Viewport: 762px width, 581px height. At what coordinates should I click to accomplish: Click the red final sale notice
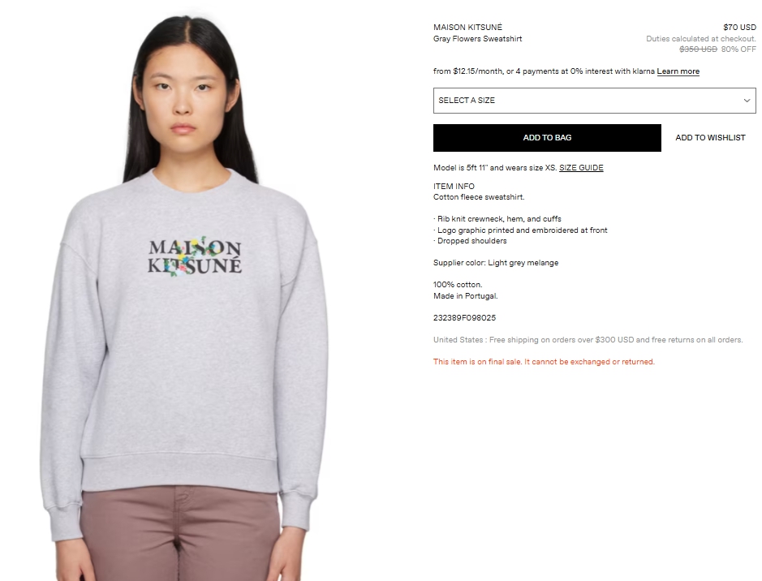544,361
